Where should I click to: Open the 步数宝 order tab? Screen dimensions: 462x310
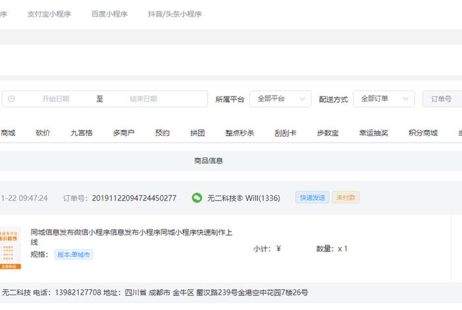click(x=327, y=133)
